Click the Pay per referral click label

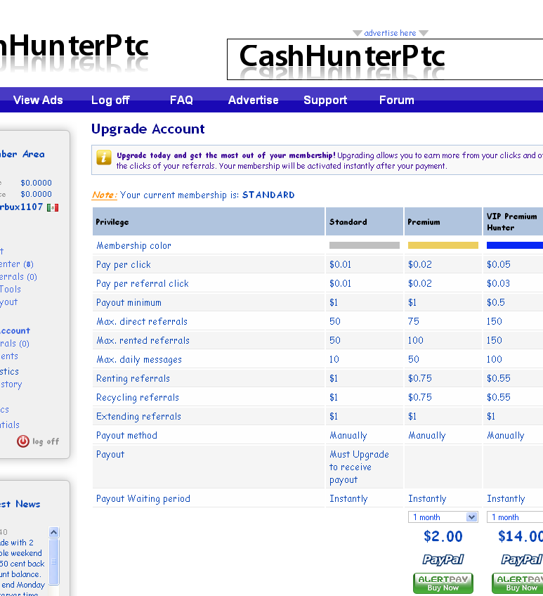[x=143, y=283]
